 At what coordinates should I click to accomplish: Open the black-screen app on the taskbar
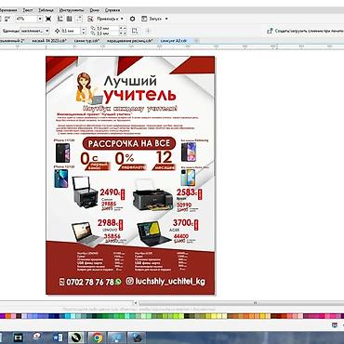(x=19, y=337)
